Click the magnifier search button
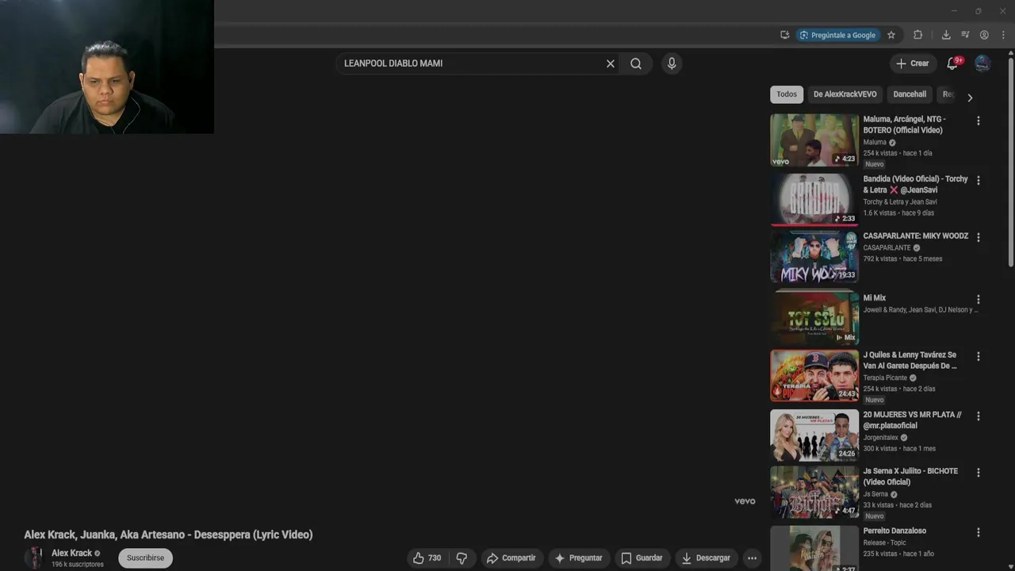The height and width of the screenshot is (571, 1015). coord(636,63)
